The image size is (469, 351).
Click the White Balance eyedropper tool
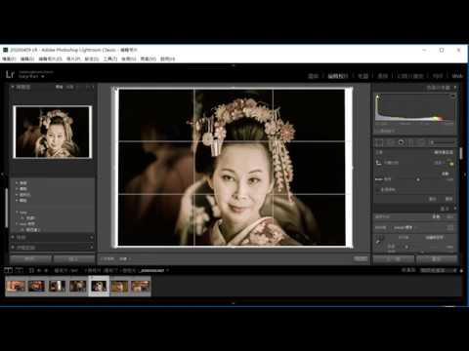tap(378, 241)
